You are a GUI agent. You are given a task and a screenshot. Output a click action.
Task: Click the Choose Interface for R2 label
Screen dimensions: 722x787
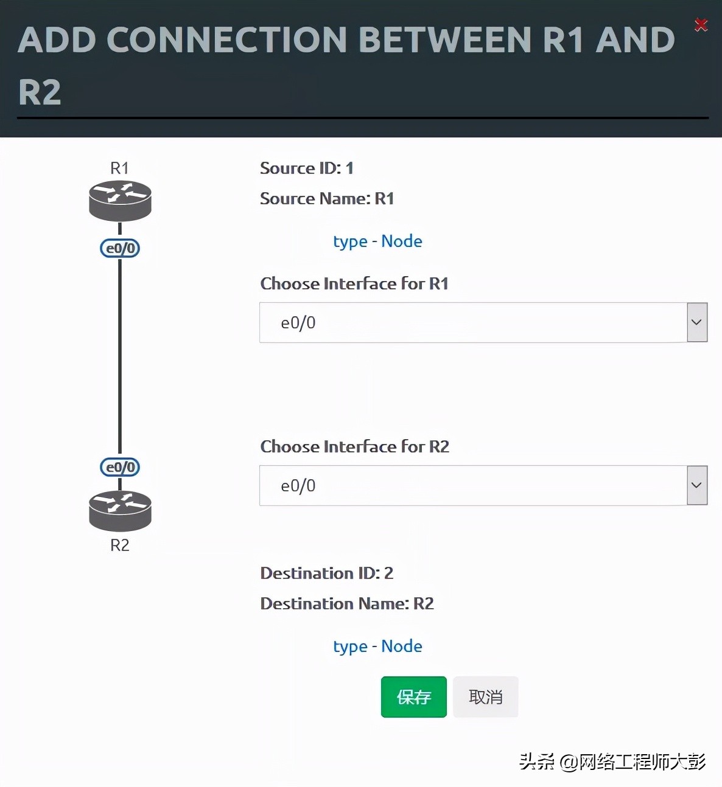coord(354,447)
